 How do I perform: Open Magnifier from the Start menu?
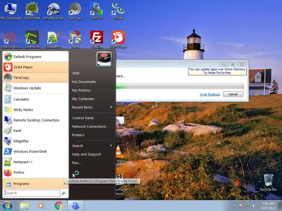(36, 141)
